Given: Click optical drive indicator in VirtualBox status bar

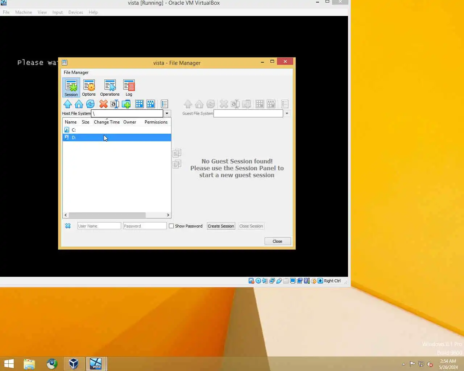Looking at the screenshot, I should pos(258,281).
